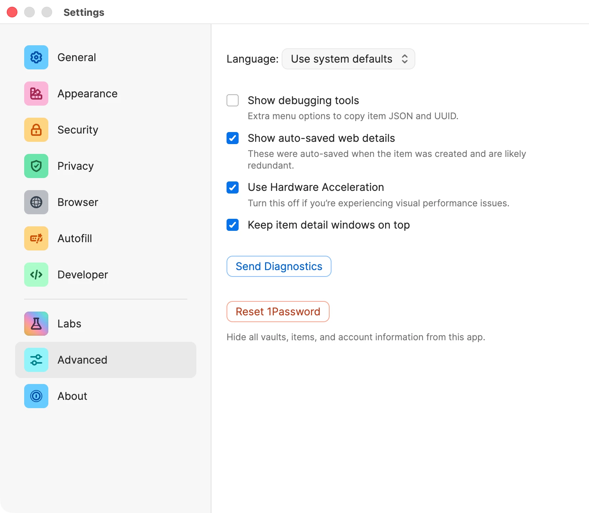Disable Use Hardware Acceleration checkbox
Image resolution: width=589 pixels, height=513 pixels.
(x=233, y=187)
